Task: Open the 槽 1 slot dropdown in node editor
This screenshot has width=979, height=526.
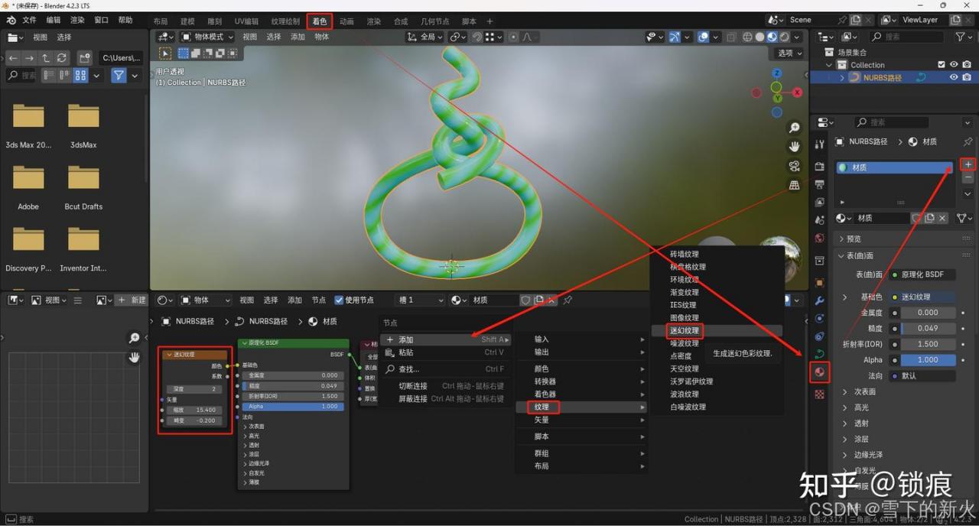Action: pos(419,300)
